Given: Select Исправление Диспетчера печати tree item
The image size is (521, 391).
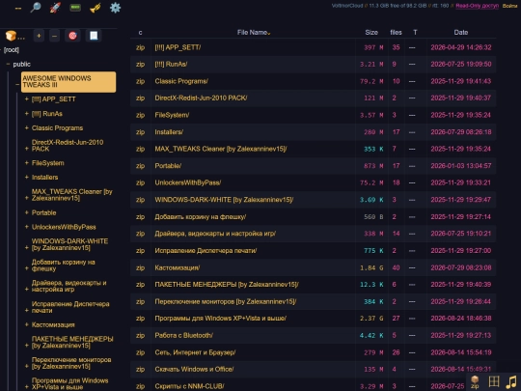Looking at the screenshot, I should coord(70,307).
